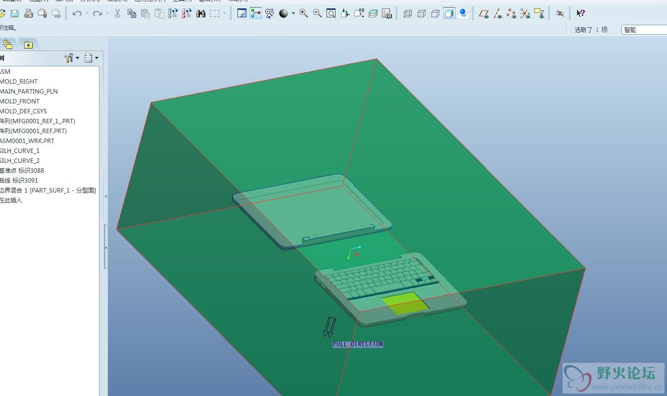Toggle orient mode icon
Screen dimensions: 667x396
[x=270, y=14]
